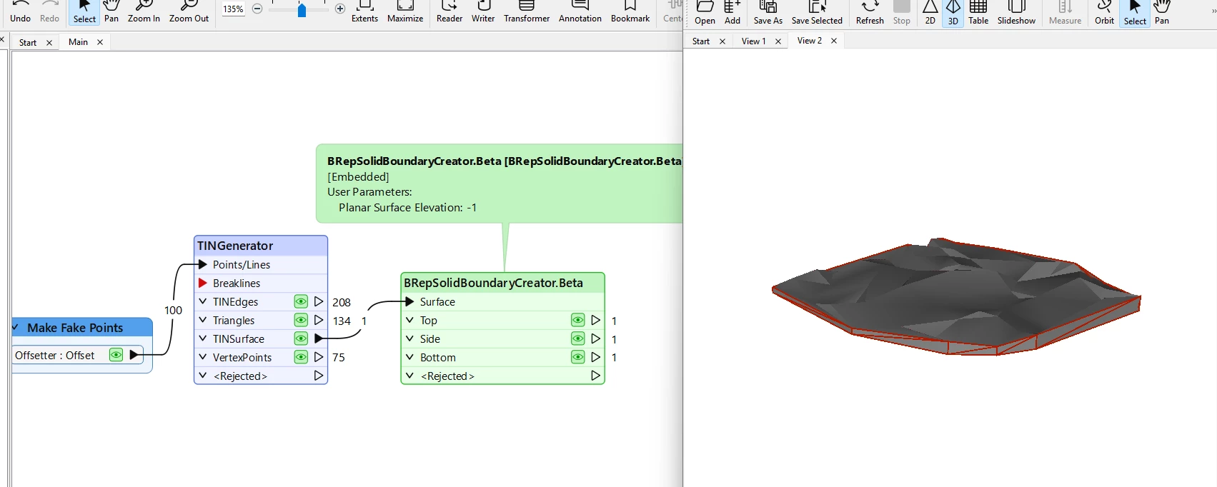
Task: Switch to the workbench Start tab
Action: coord(28,43)
